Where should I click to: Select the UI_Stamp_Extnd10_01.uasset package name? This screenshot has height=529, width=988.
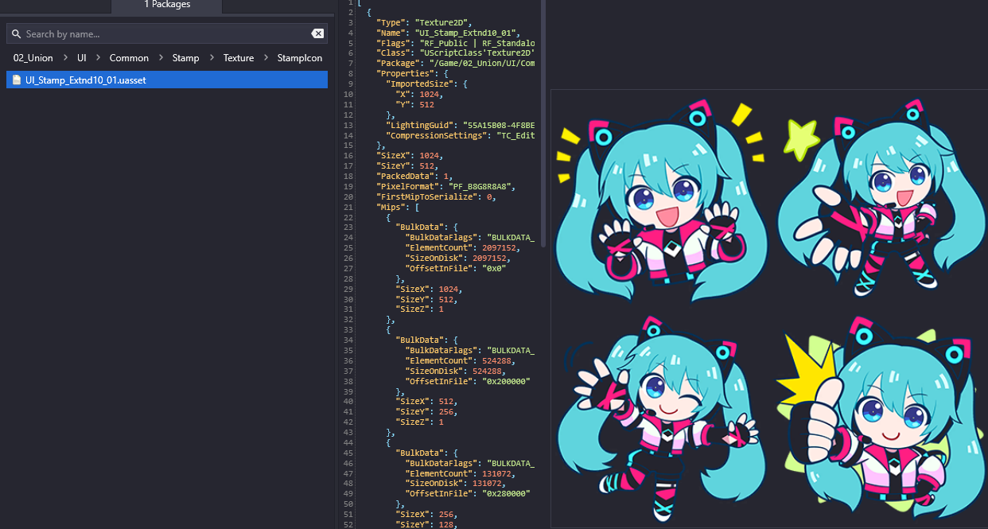click(86, 80)
